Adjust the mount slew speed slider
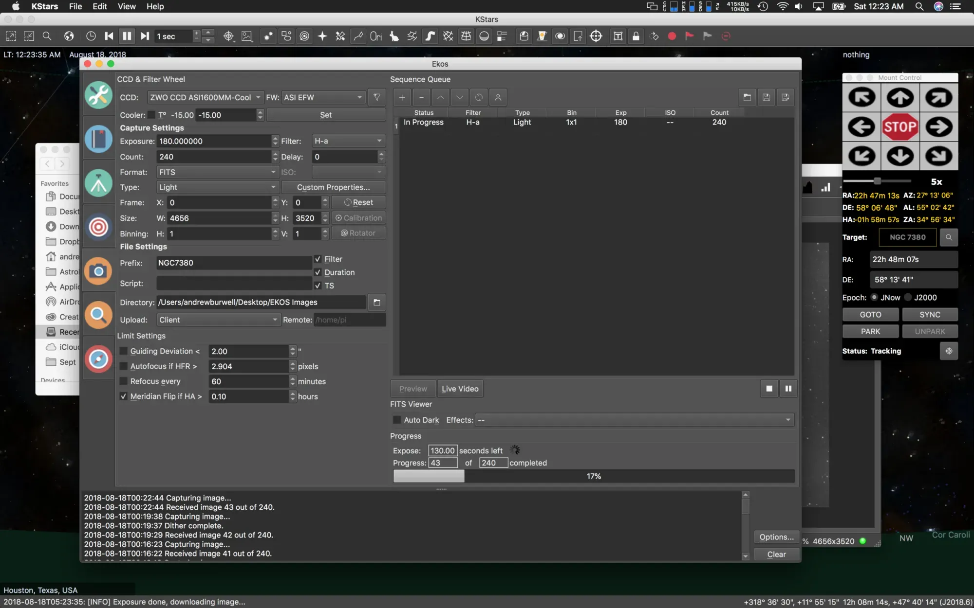The width and height of the screenshot is (974, 608). tap(877, 181)
